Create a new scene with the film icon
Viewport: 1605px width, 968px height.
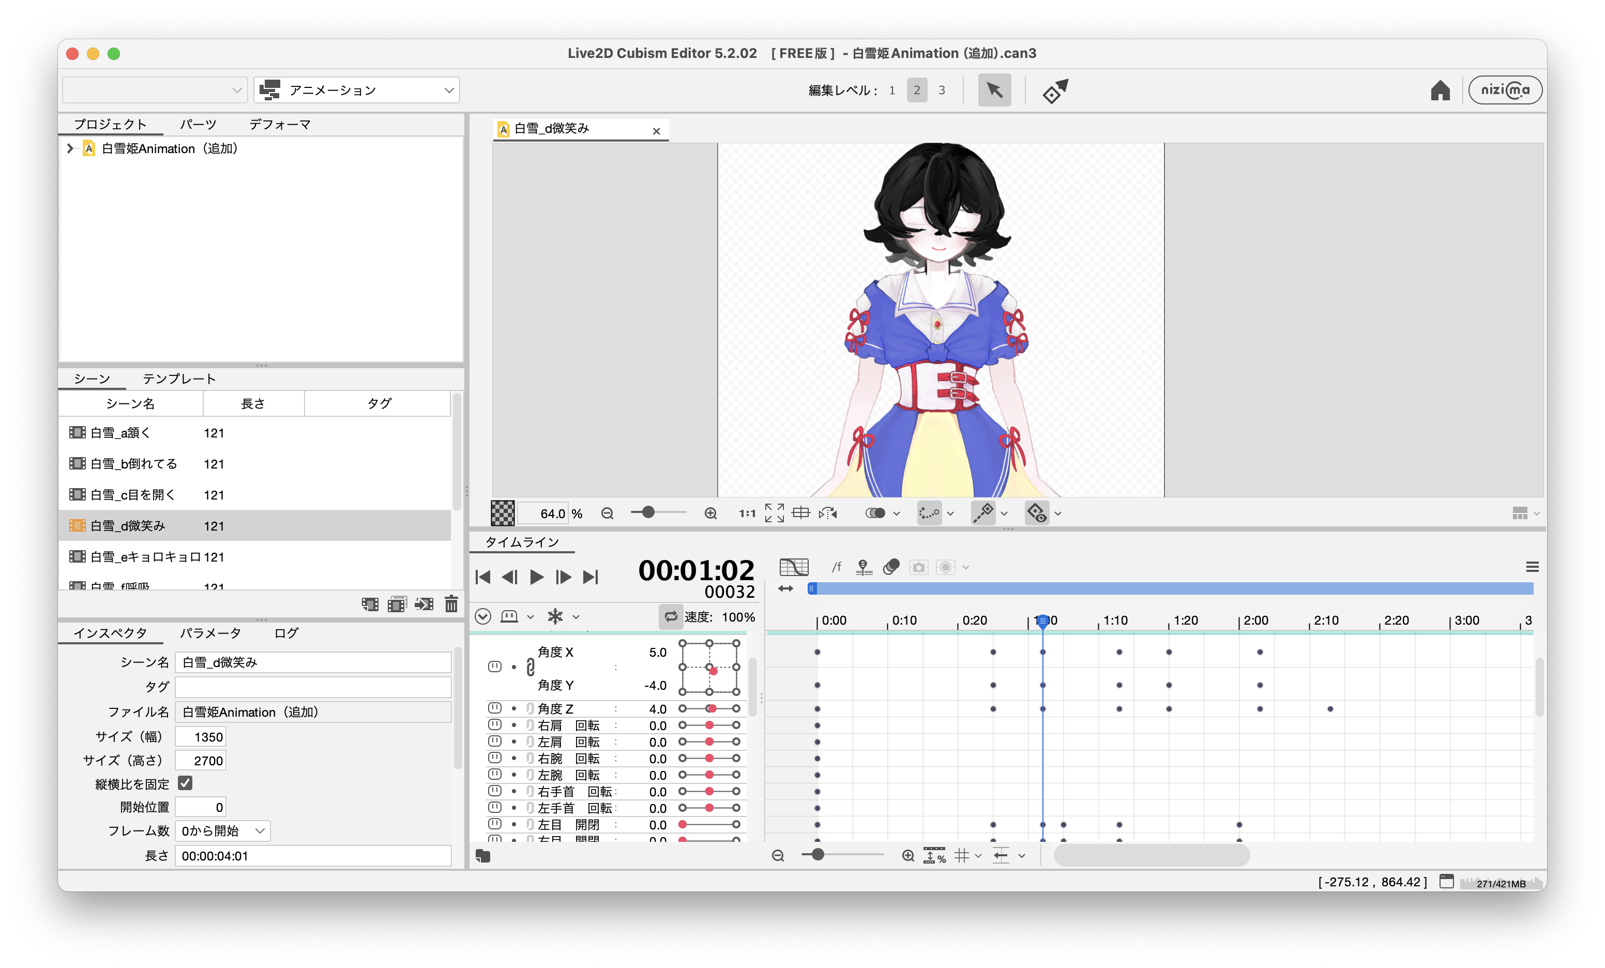coord(370,604)
